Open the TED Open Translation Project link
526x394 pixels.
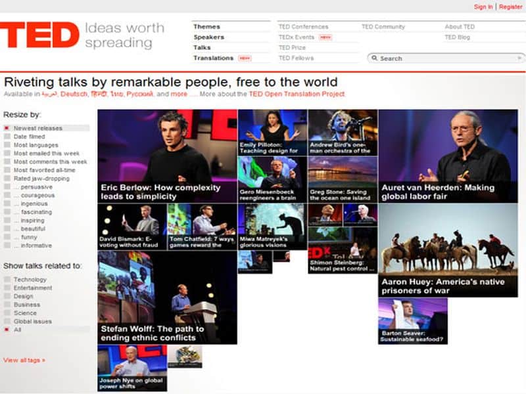(297, 94)
